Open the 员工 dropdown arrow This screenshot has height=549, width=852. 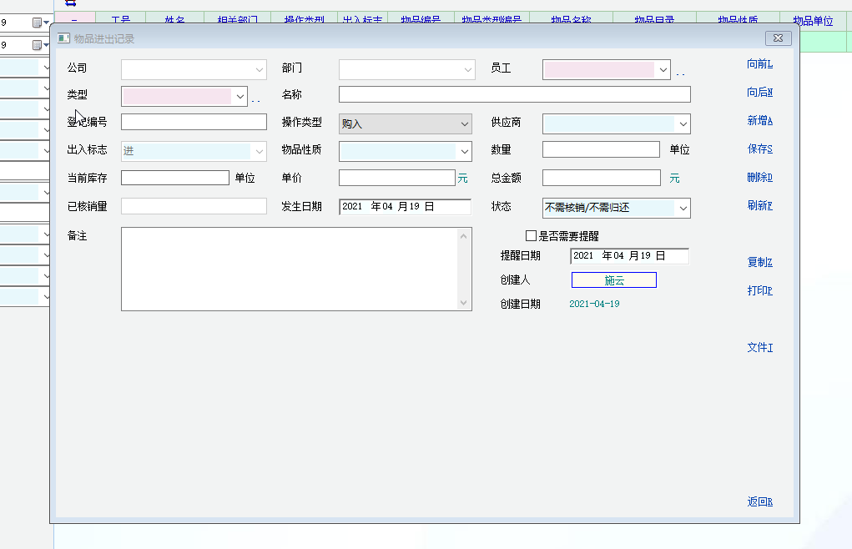663,70
